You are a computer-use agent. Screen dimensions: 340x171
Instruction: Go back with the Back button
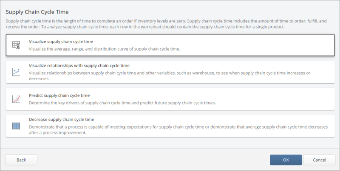(x=21, y=160)
